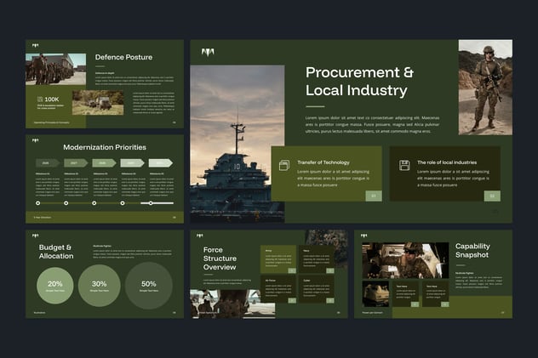The image size is (538, 358).
Task: Click the icon beside the 100K statistic
Action: [38, 99]
